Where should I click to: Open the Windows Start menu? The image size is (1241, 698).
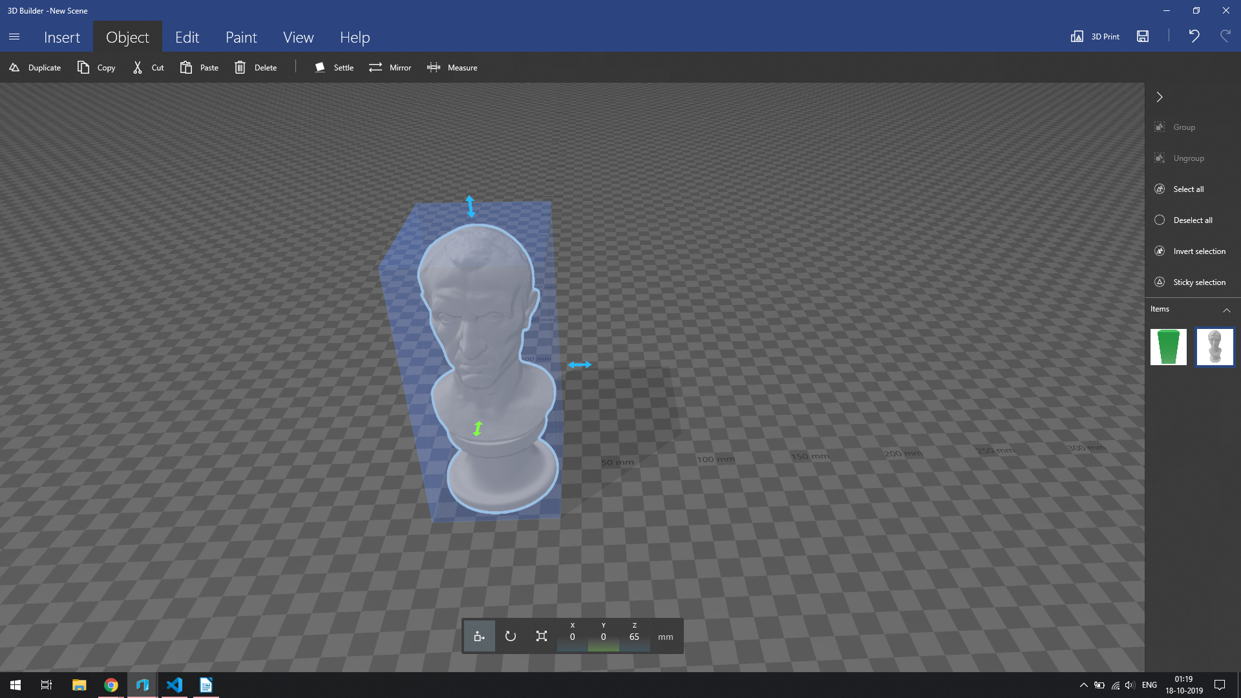point(16,685)
